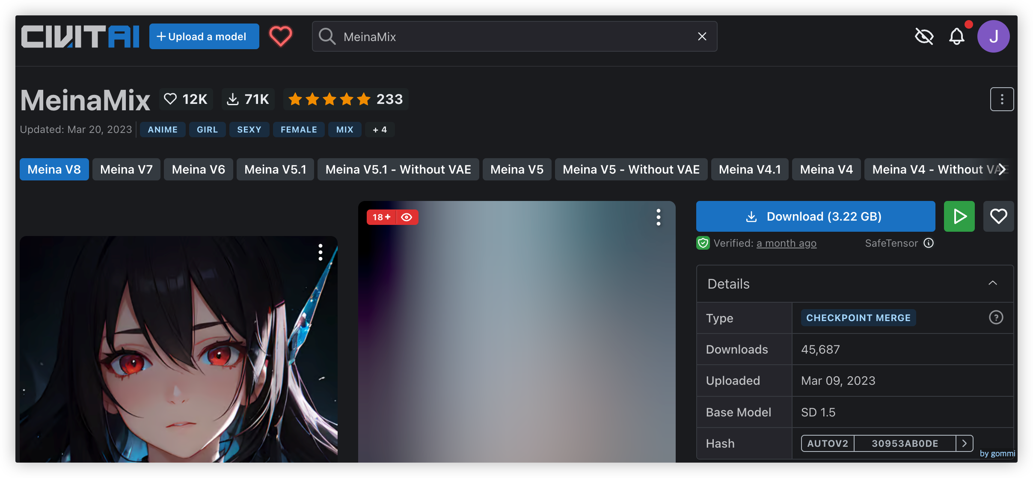Switch to Meina V4 version tab

click(x=826, y=169)
